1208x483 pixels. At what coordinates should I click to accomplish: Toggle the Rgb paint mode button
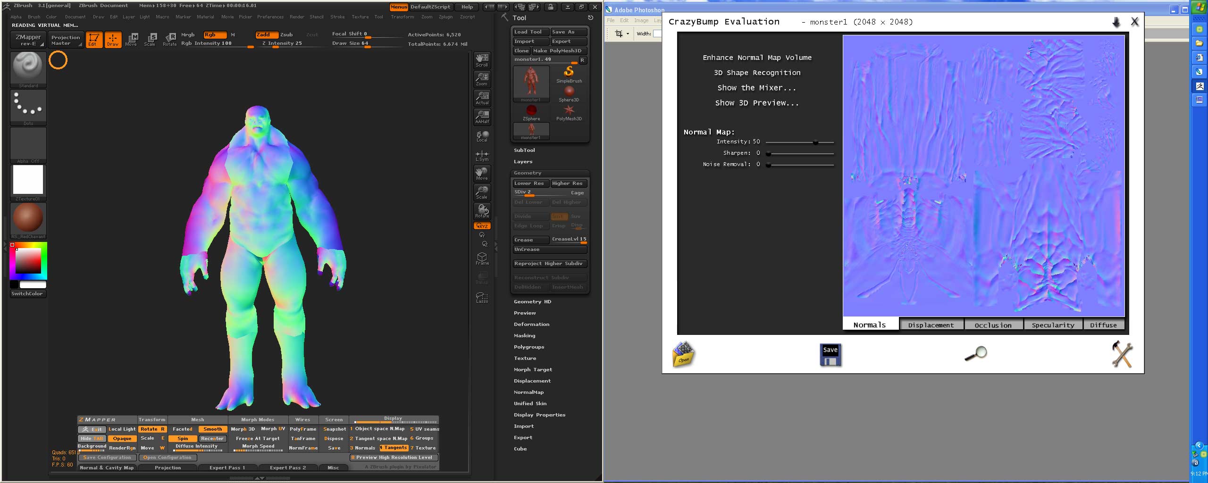[x=215, y=34]
